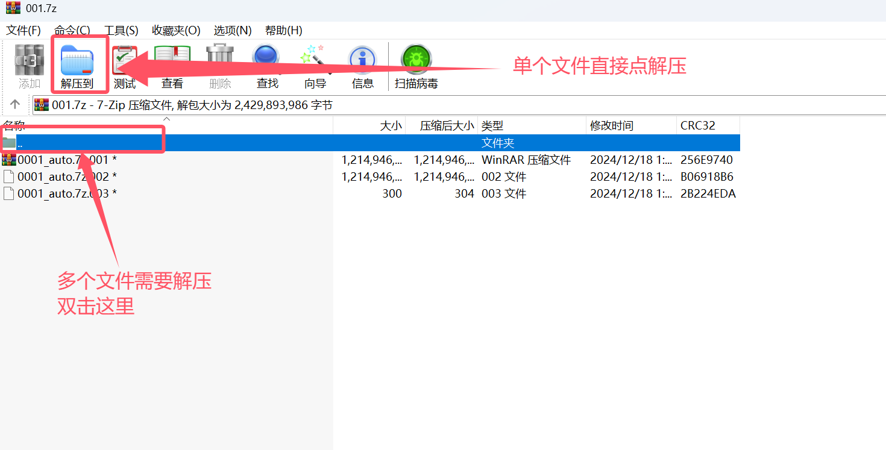The width and height of the screenshot is (886, 450).
Task: Open the 命令(C) menu
Action: 72,30
